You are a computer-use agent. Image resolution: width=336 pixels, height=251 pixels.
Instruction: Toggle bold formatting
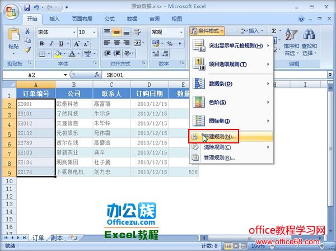(x=42, y=44)
